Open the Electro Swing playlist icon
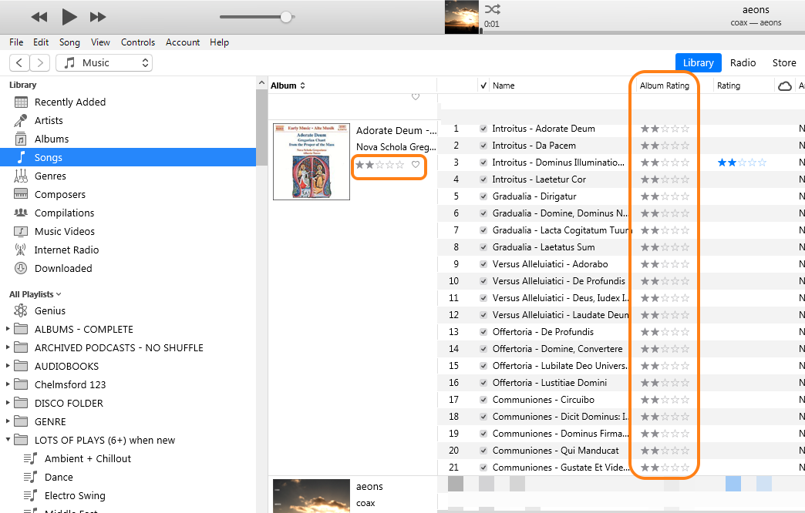 [30, 495]
